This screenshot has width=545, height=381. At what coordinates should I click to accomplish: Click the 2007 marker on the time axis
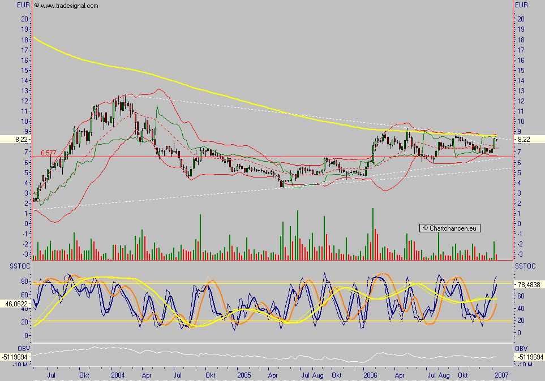pos(501,375)
